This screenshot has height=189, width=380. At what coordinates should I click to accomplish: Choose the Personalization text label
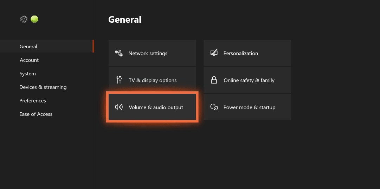pyautogui.click(x=240, y=54)
